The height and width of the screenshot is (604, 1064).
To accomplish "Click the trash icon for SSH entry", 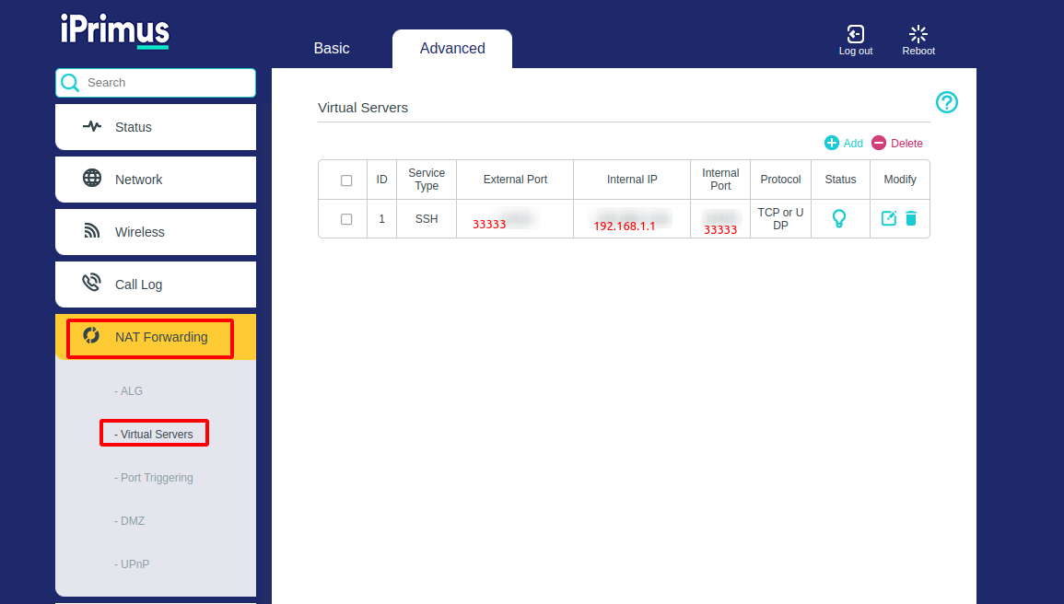I will pos(911,218).
